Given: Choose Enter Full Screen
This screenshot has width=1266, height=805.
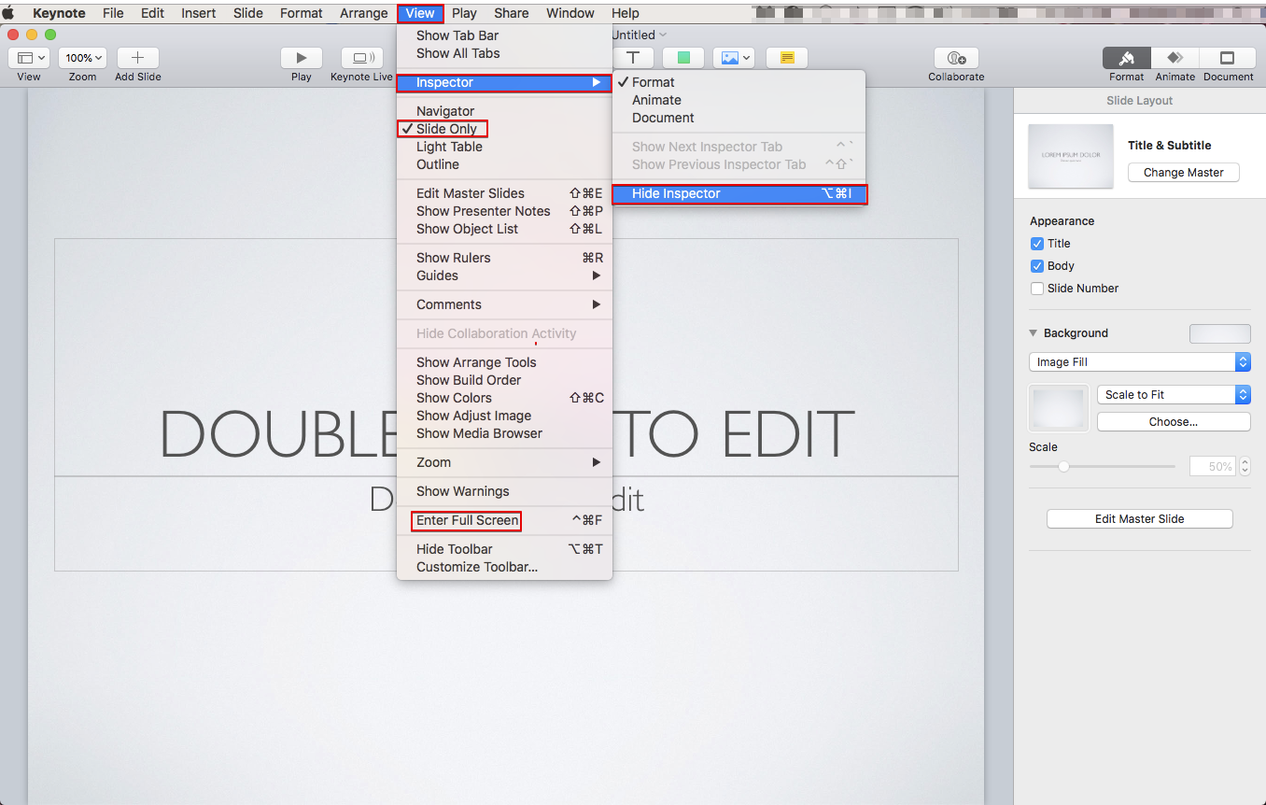Looking at the screenshot, I should (504, 520).
